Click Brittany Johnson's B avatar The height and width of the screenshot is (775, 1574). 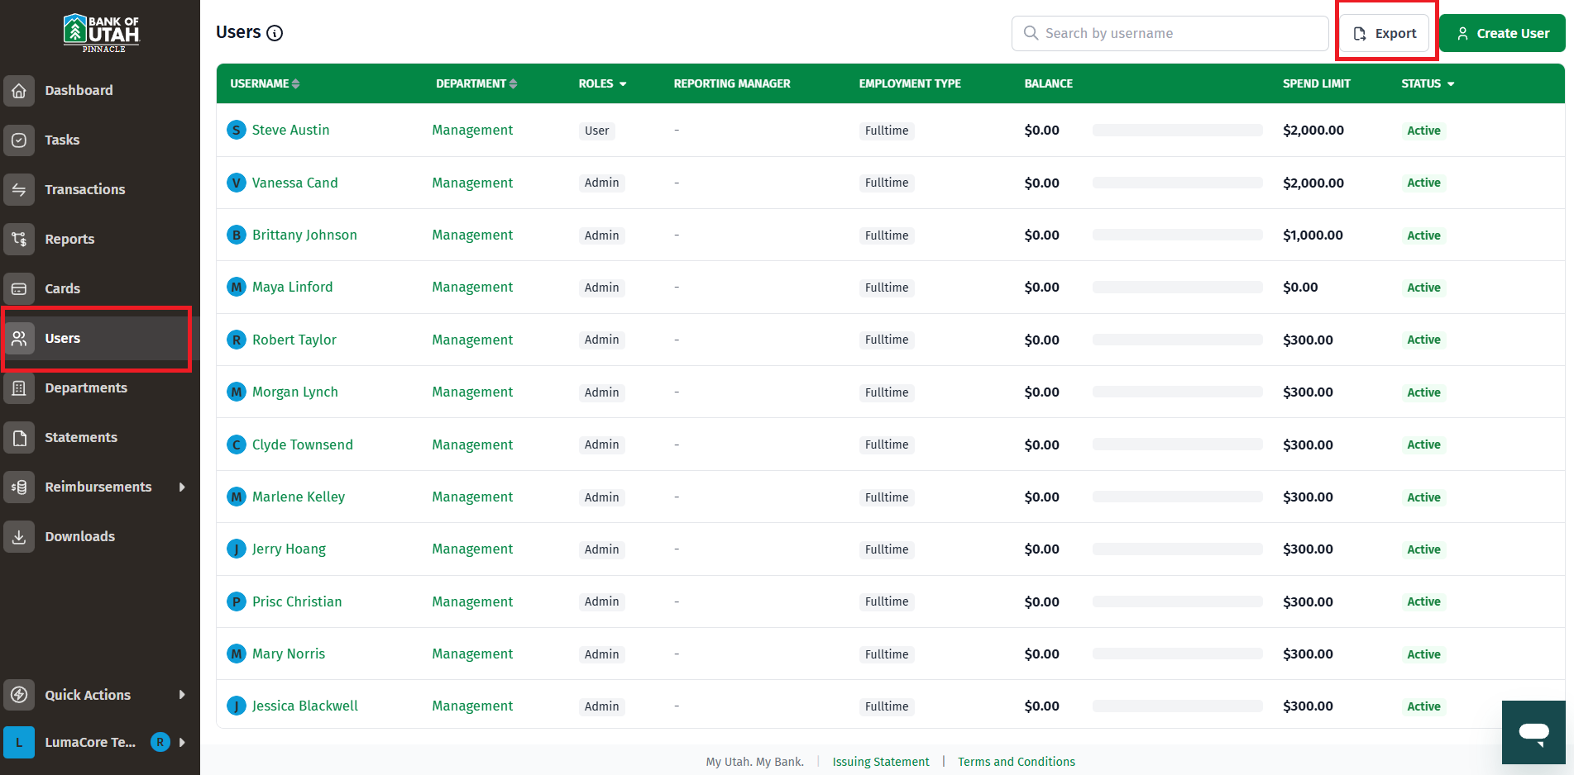(237, 235)
